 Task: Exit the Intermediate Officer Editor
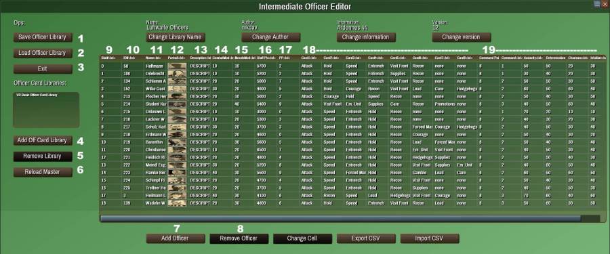[x=43, y=69]
